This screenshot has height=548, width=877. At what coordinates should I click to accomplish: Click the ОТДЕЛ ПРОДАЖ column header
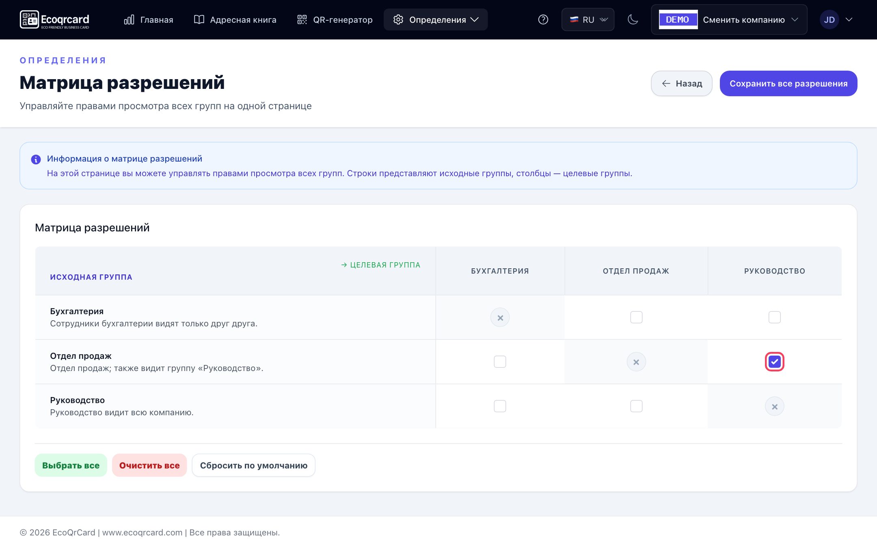point(636,271)
